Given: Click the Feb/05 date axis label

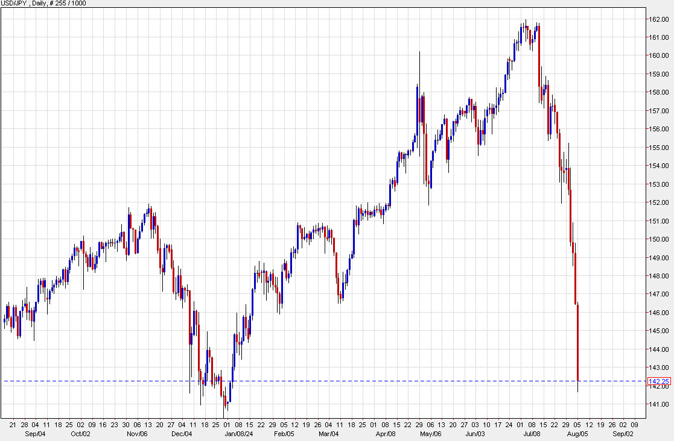Looking at the screenshot, I should click(x=282, y=433).
